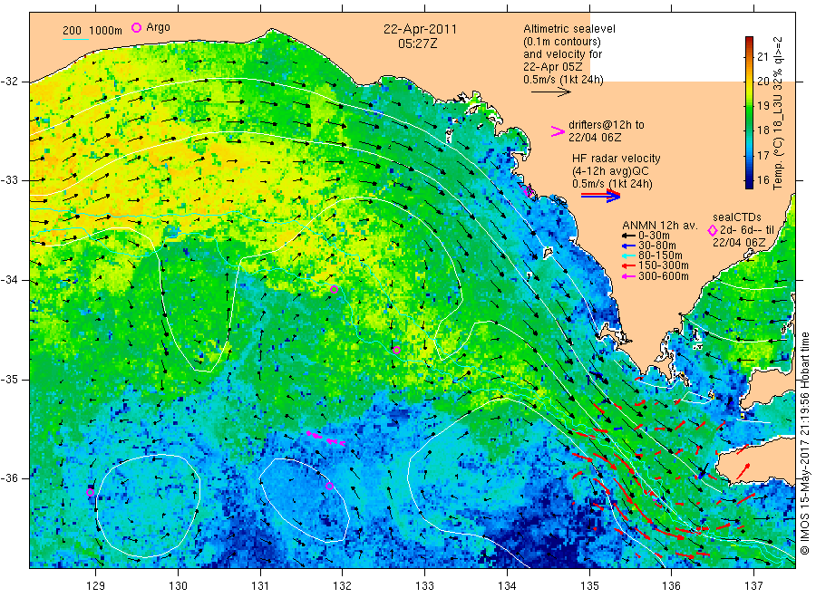Viewport: 816px width, 598px height.
Task: Click the -32 latitude axis label
Action: tap(9, 82)
